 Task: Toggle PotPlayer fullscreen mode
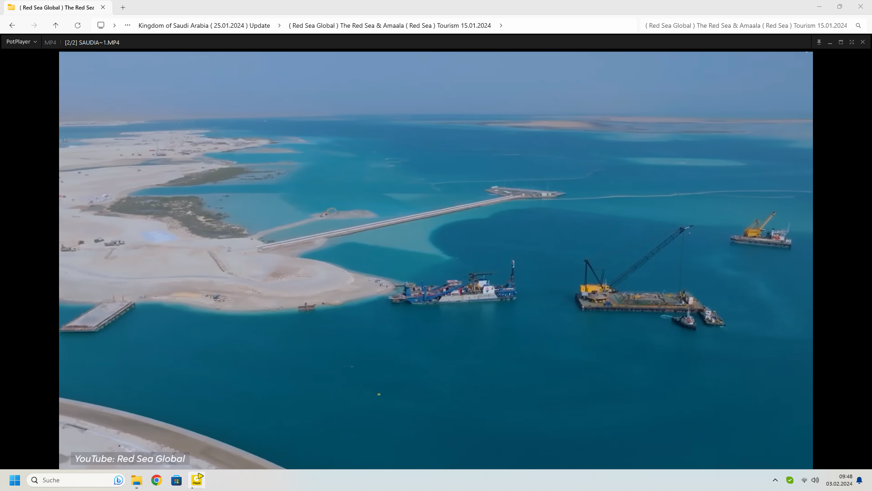[x=852, y=42]
